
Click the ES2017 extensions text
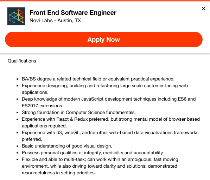[43, 106]
